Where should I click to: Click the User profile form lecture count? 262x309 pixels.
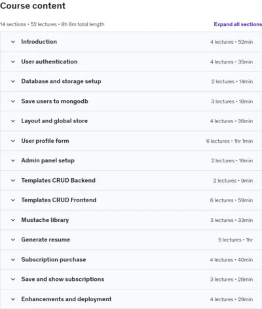[218, 141]
